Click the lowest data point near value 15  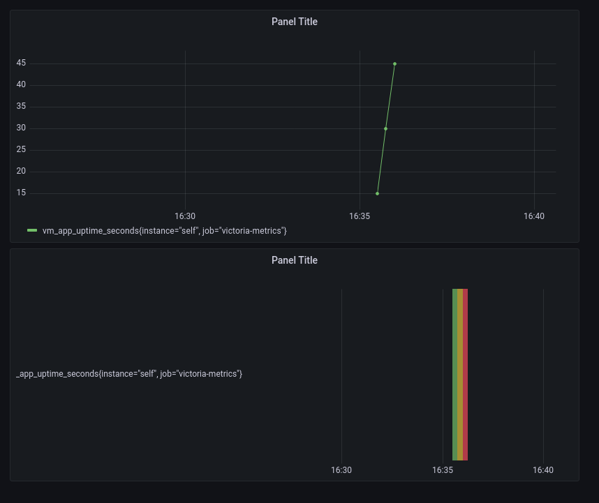tap(378, 193)
